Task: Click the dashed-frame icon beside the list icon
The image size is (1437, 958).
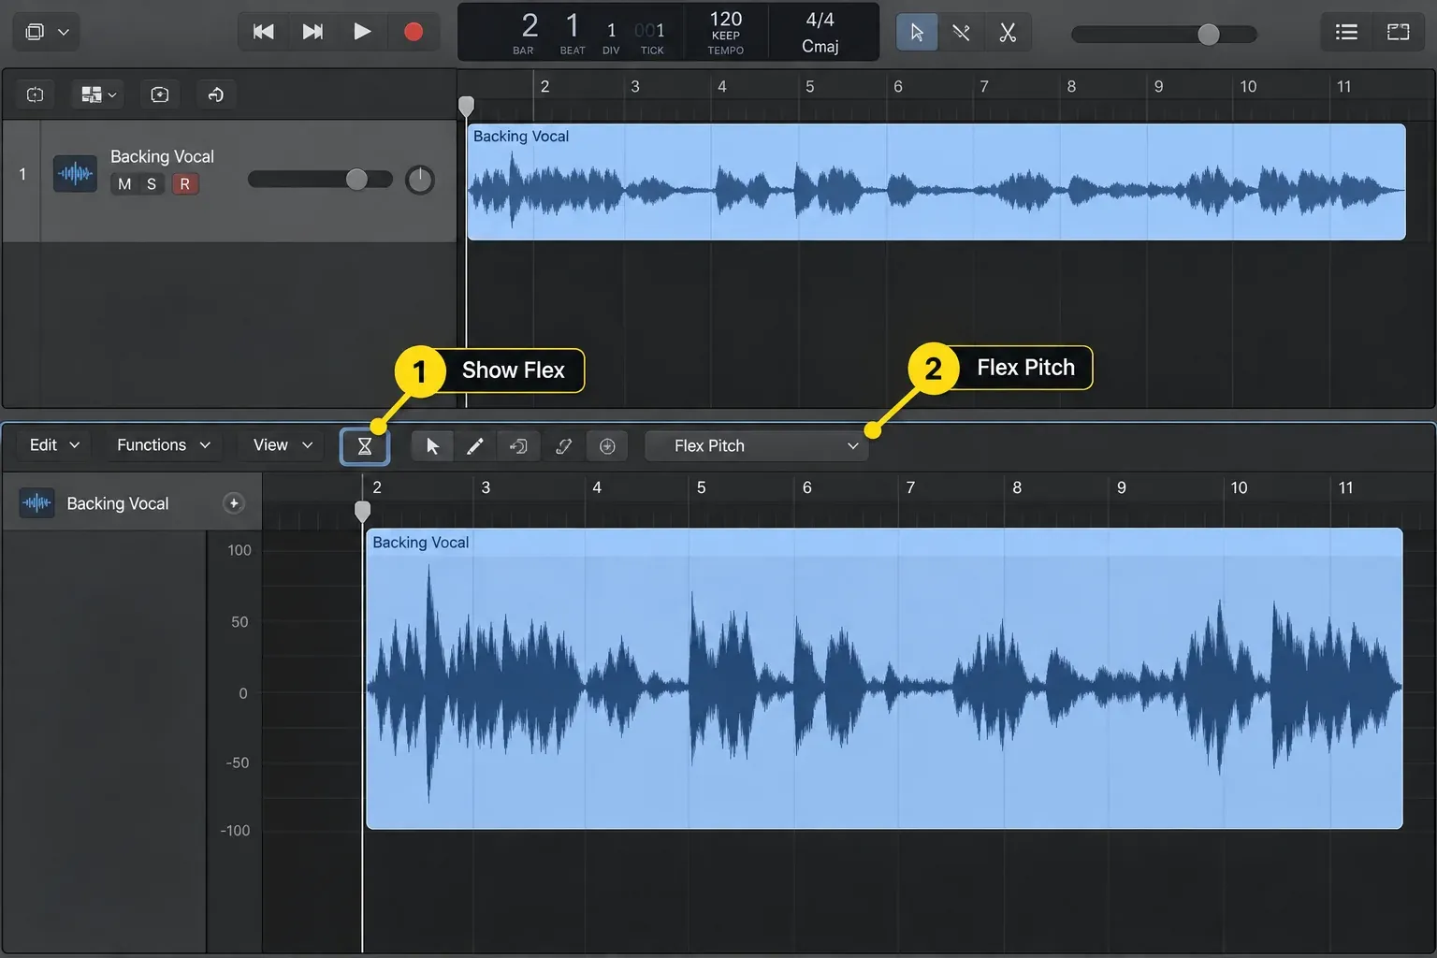Action: (x=1398, y=33)
